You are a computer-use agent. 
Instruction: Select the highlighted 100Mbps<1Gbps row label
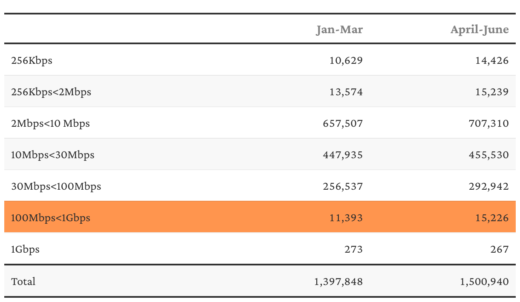tap(51, 218)
